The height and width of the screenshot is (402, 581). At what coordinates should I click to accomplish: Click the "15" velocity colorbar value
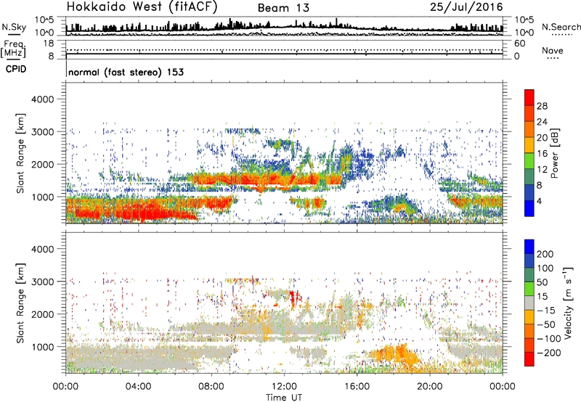pyautogui.click(x=542, y=297)
